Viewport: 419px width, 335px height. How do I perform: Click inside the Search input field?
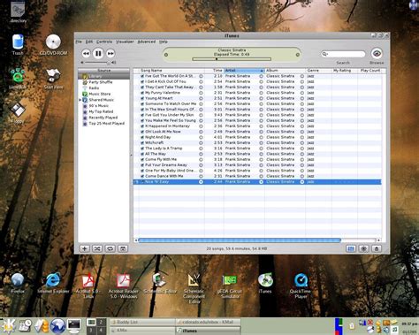click(343, 54)
